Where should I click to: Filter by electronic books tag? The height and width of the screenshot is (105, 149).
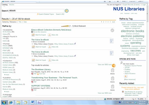(133, 31)
